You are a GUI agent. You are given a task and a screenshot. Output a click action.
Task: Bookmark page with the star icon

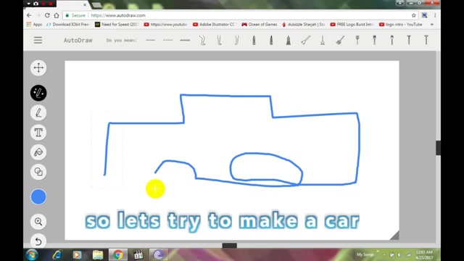(x=414, y=15)
